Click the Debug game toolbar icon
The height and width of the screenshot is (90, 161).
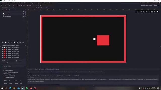17,5
